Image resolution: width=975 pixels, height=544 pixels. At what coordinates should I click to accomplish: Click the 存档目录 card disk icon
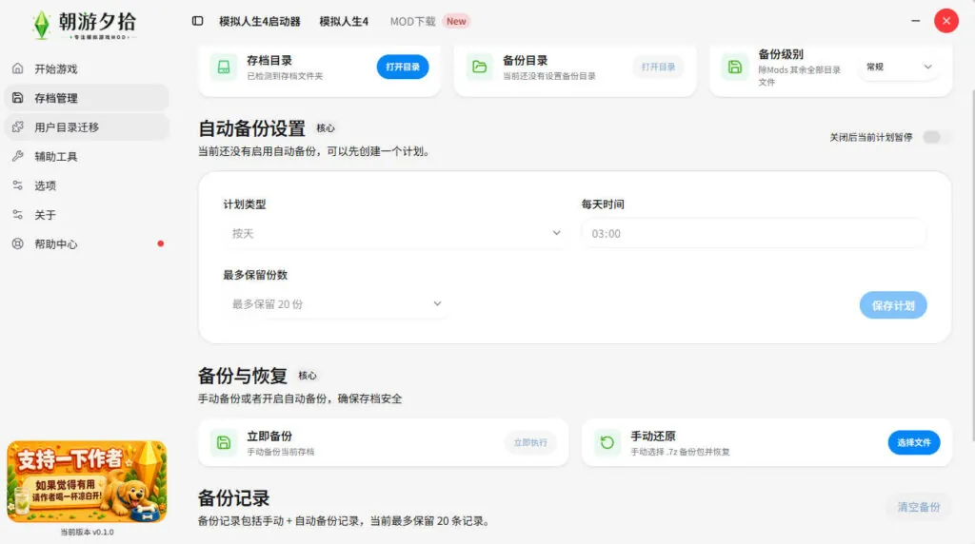223,68
